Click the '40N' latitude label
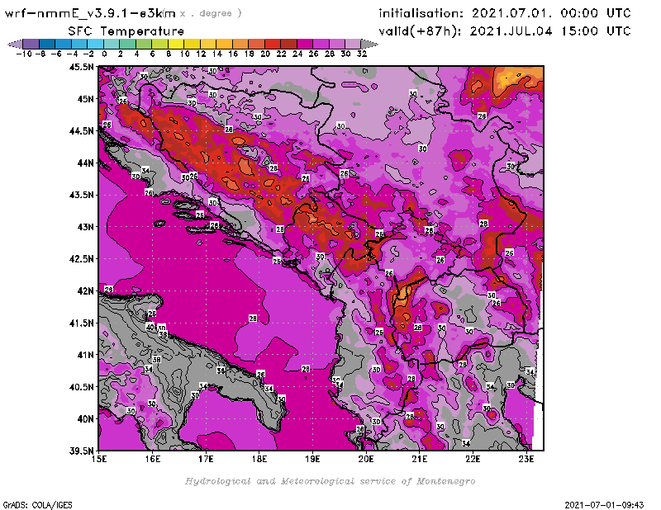Screen dimensions: 661x510 tap(85, 419)
